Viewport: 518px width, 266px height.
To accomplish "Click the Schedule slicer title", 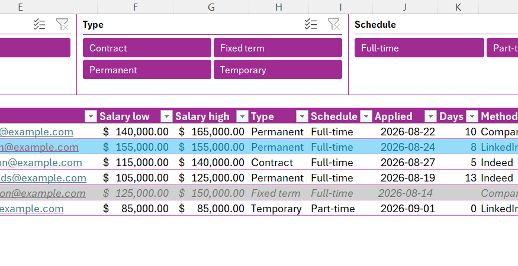I will coord(375,25).
